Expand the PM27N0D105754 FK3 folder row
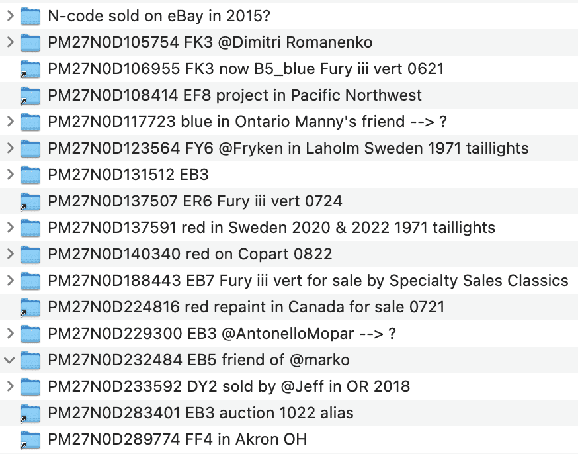The width and height of the screenshot is (578, 454). point(10,42)
